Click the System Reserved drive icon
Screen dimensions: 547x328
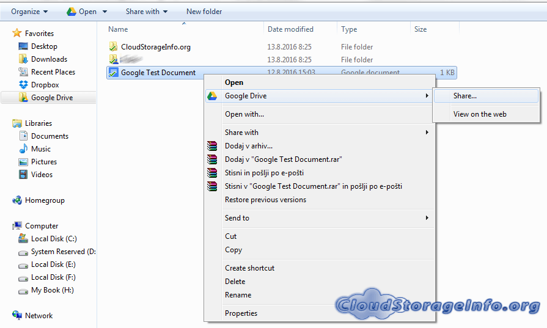pyautogui.click(x=23, y=252)
